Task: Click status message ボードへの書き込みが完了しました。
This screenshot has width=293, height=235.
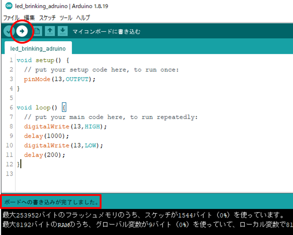Action: click(51, 202)
